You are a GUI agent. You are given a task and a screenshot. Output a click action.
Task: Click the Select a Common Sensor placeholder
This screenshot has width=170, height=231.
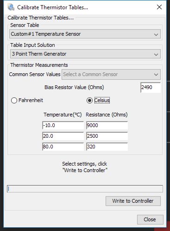pos(90,74)
